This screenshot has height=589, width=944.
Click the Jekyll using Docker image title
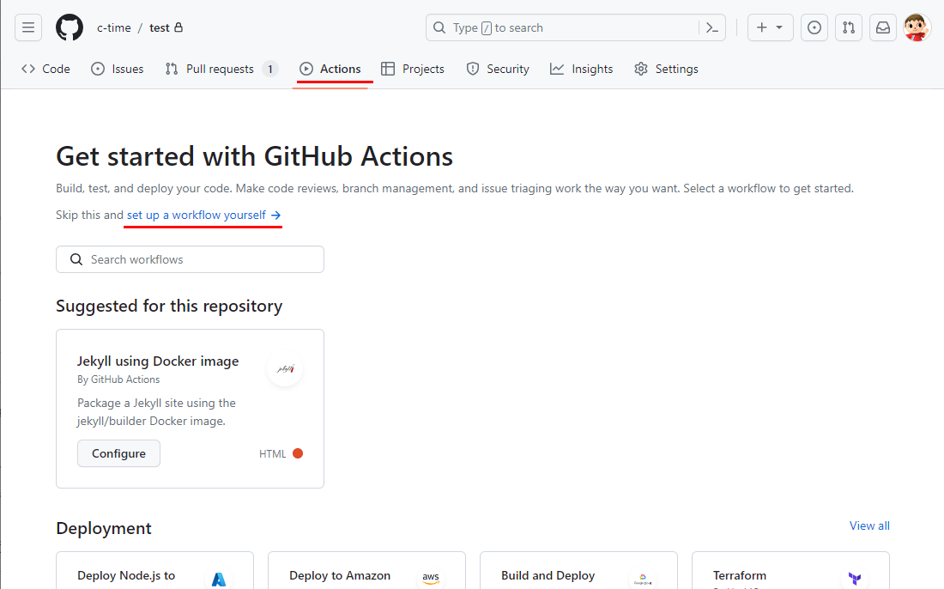pos(158,361)
